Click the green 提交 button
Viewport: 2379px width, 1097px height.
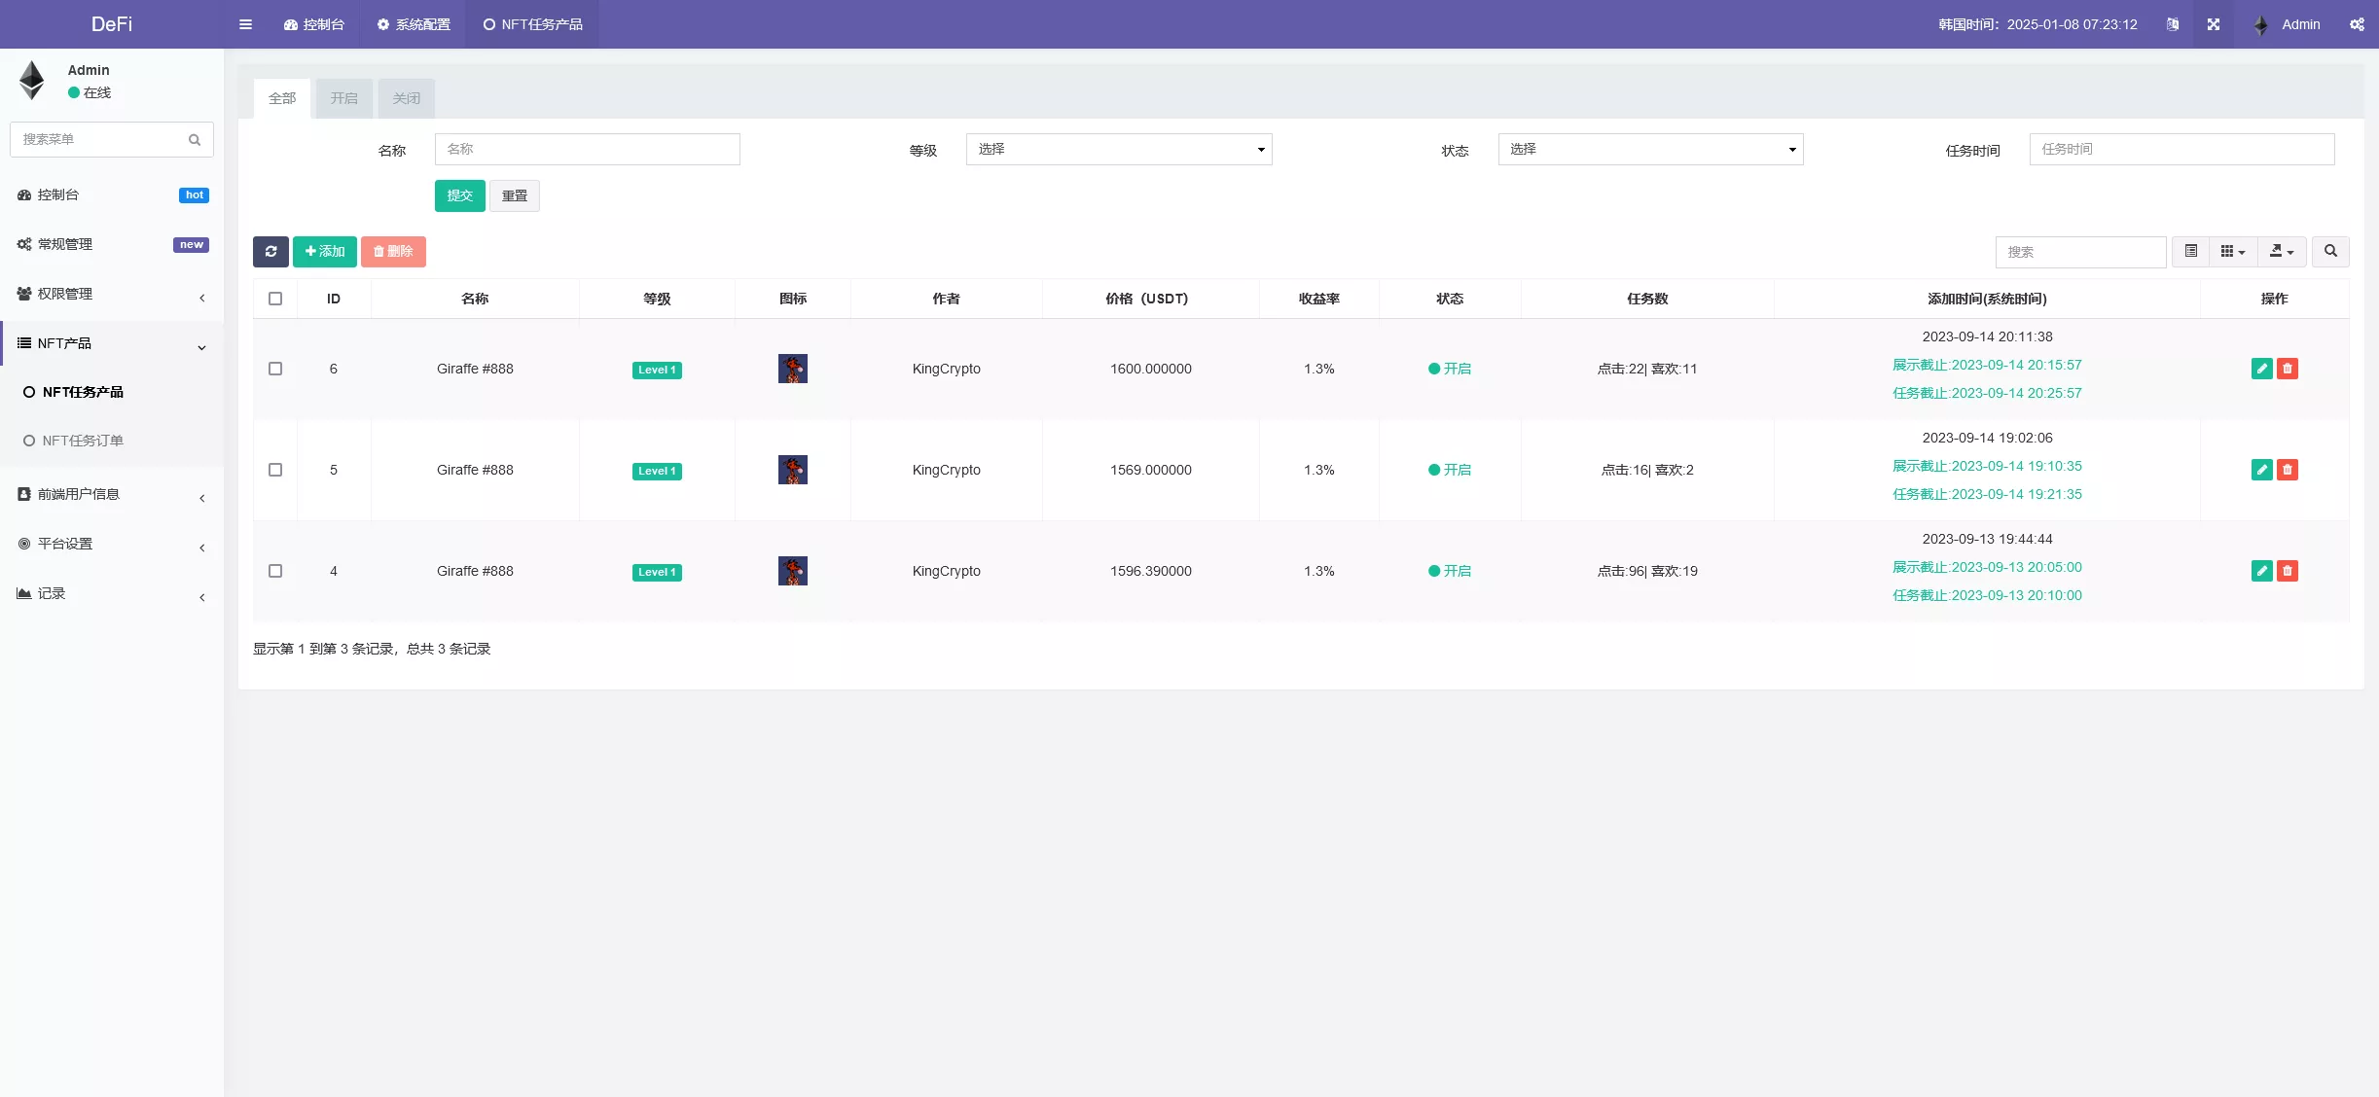[459, 195]
